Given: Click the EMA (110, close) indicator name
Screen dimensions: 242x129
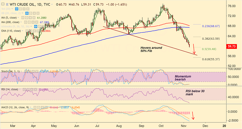Looking at the screenshot, I should [11, 31].
